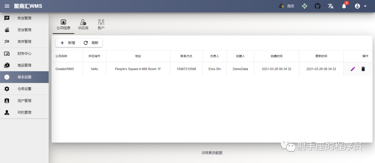This screenshot has height=163, width=375.
Task: Toggle the hamburger menu icon
Action: [x=7, y=6]
